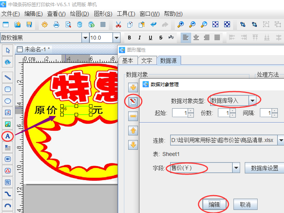Click the add data object plus icon

[133, 87]
